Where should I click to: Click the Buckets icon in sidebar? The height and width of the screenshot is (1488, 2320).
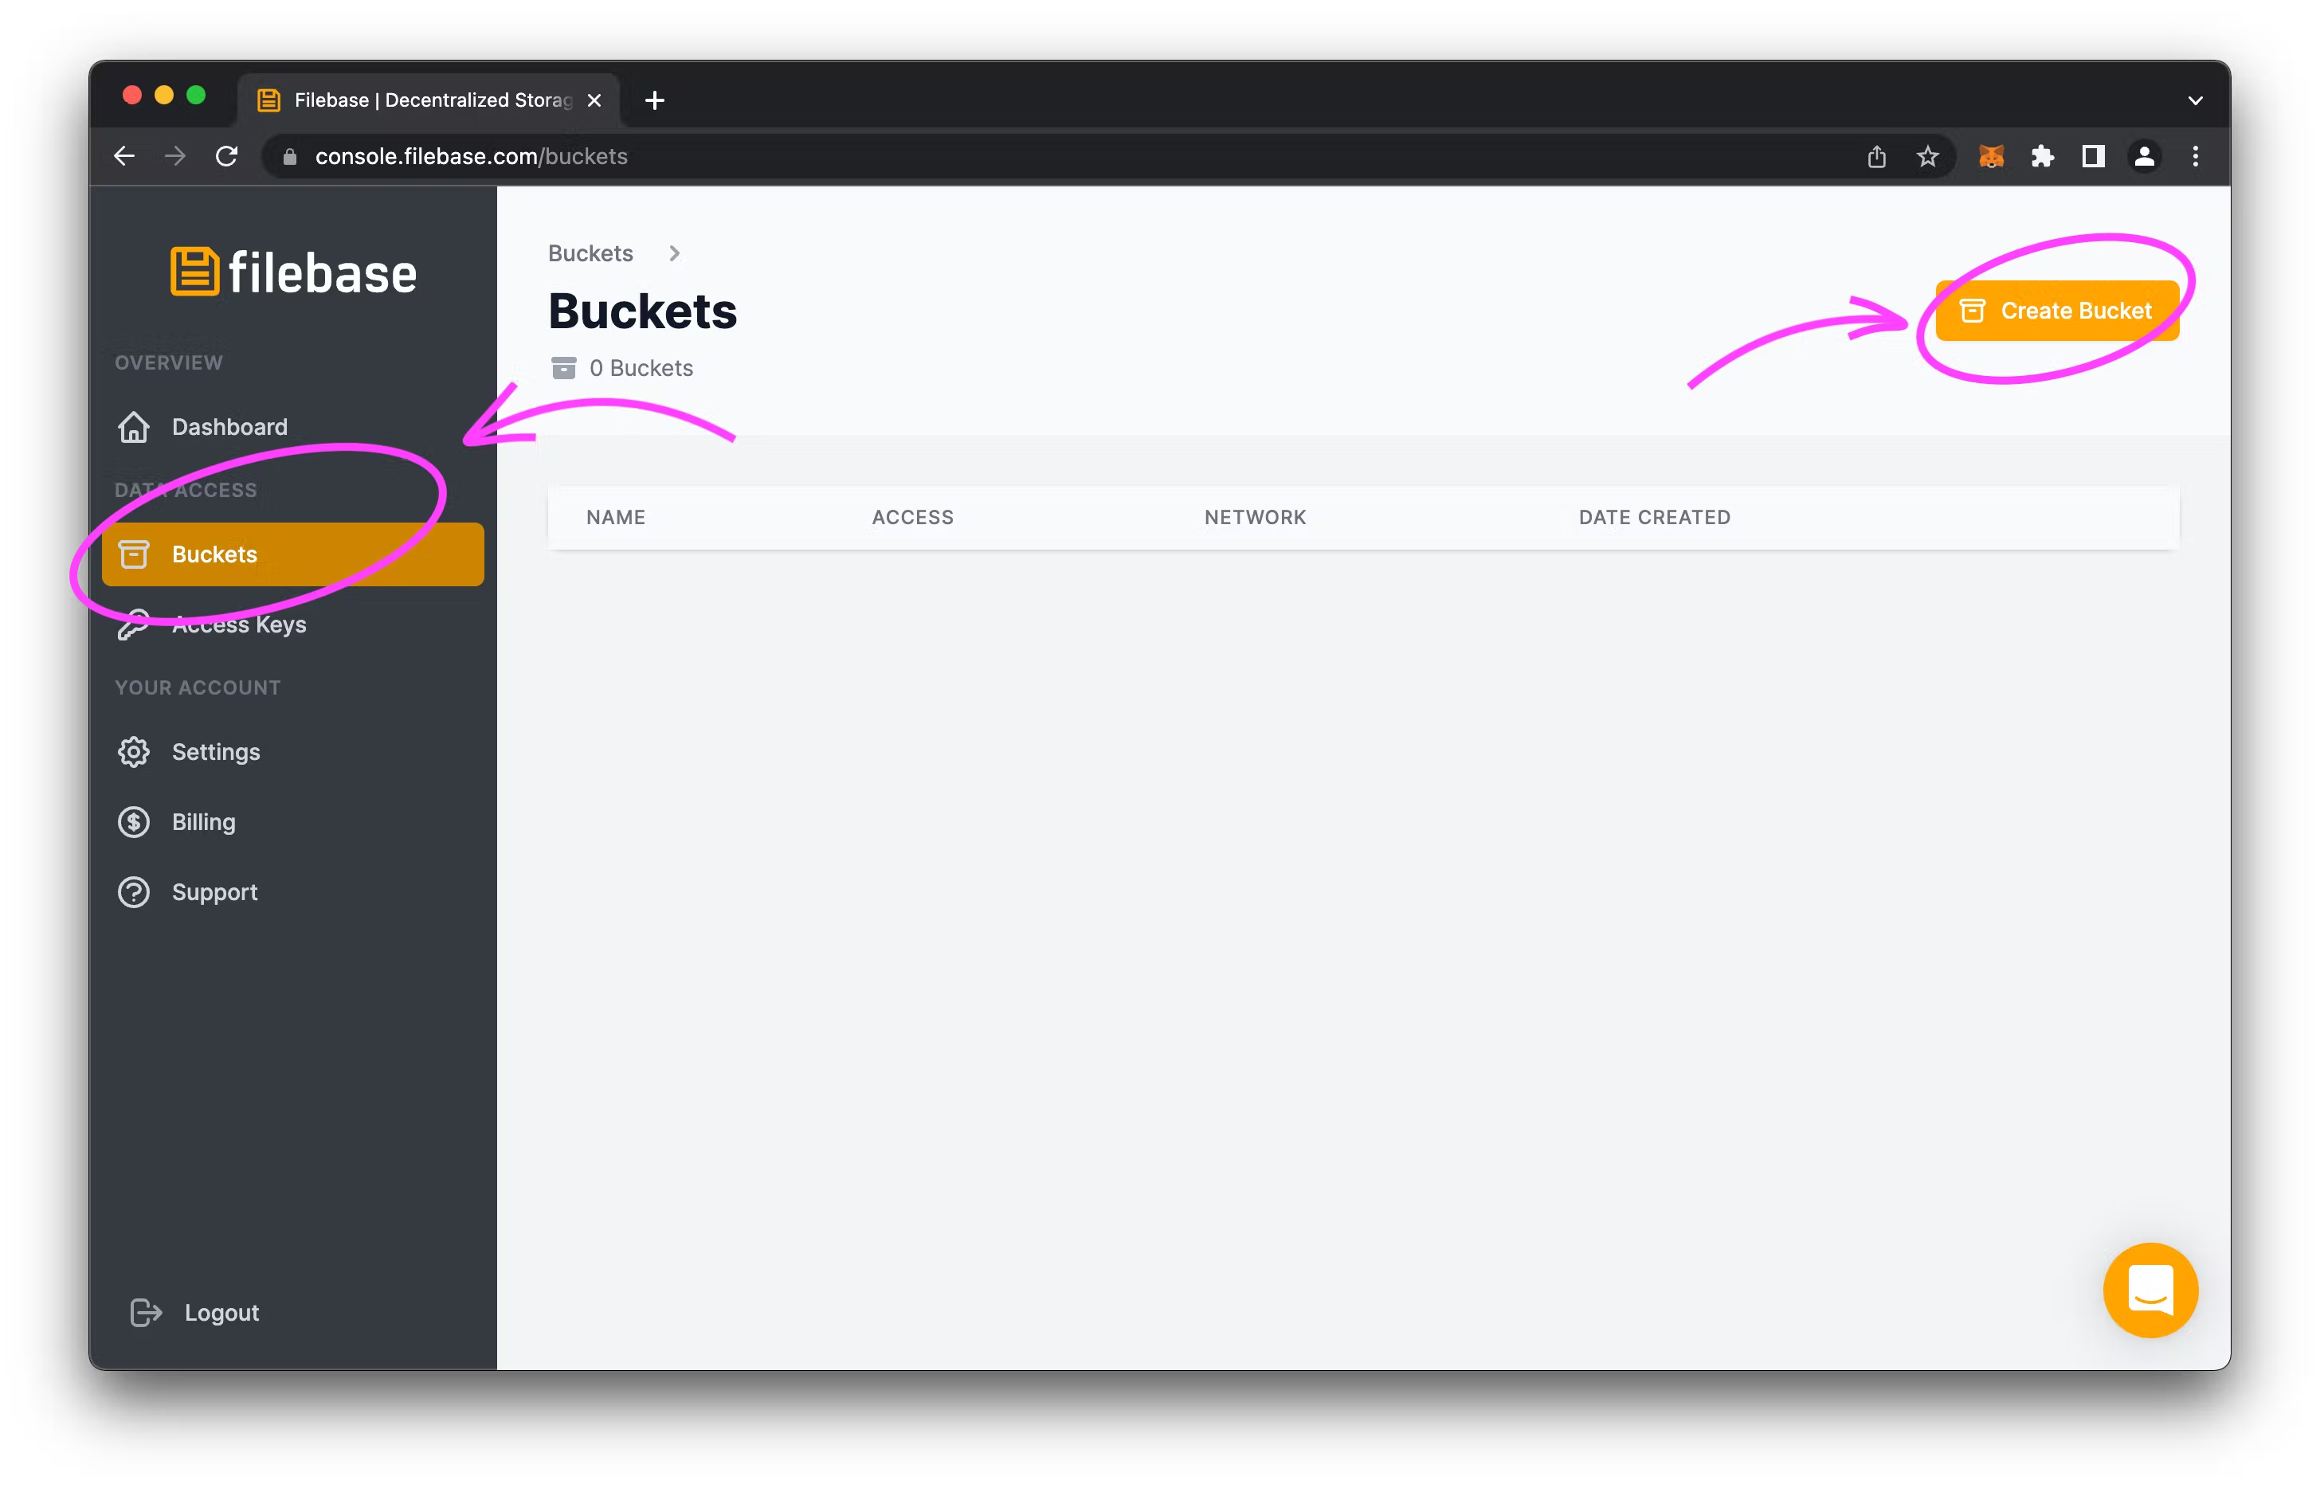[x=134, y=554]
